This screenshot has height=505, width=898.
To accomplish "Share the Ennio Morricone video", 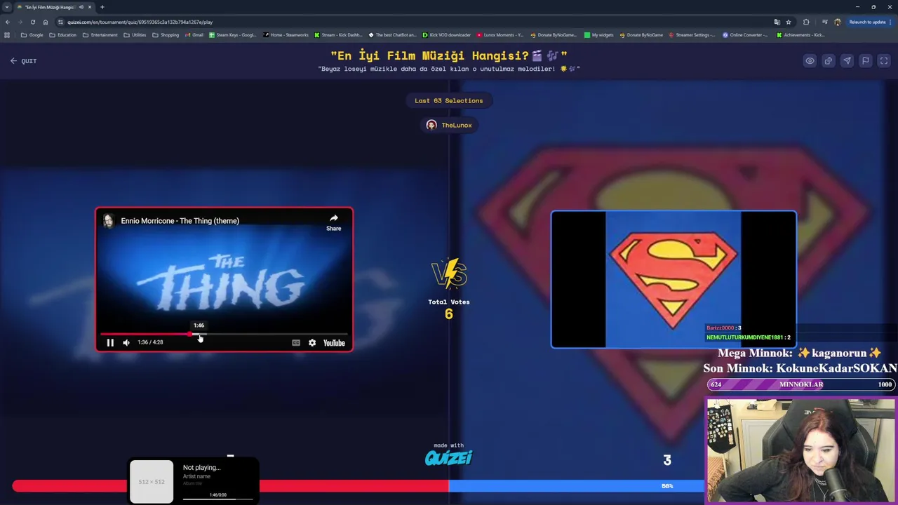I will [x=333, y=222].
